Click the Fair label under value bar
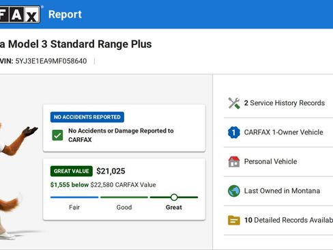This screenshot has height=250, width=333. pos(74,207)
